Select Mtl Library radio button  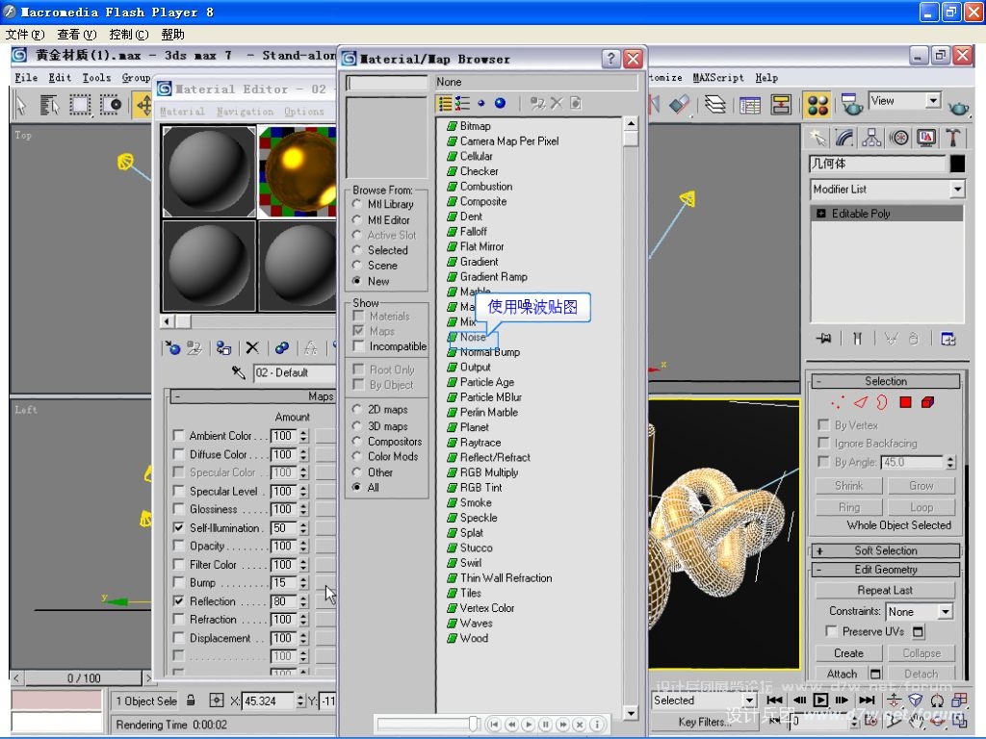coord(356,204)
